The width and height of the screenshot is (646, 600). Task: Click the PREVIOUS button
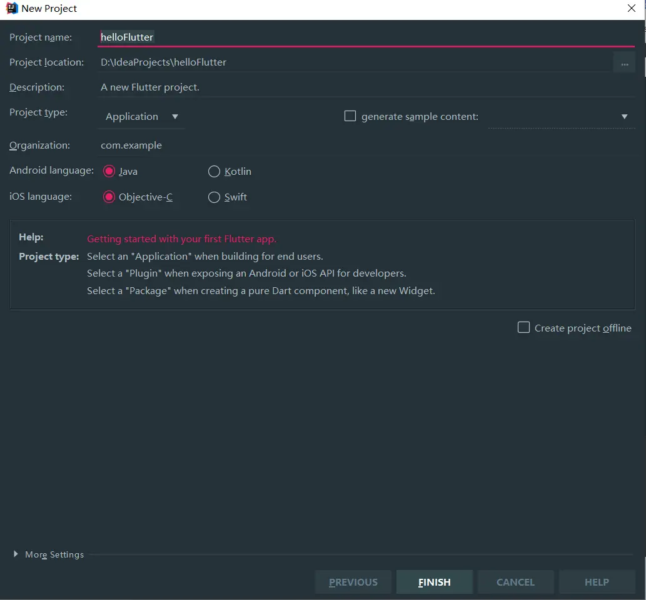coord(353,582)
